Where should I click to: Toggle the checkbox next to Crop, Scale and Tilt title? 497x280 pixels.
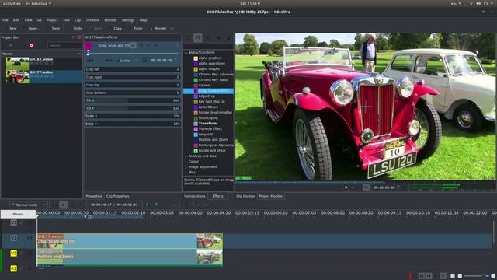[x=133, y=46]
